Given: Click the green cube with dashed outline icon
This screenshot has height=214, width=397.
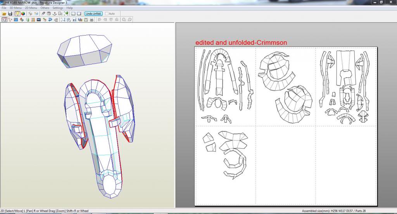Looking at the screenshot, I should (66, 14).
